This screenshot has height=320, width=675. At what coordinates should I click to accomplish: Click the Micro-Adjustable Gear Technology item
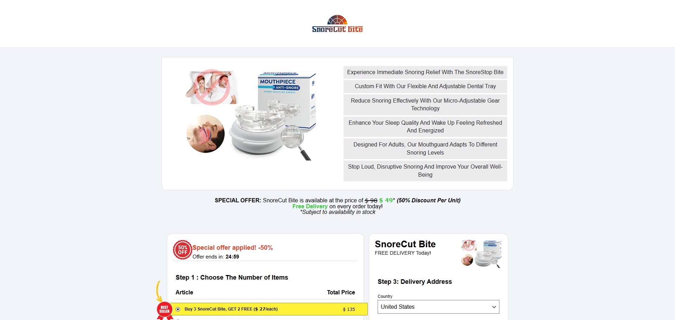tap(425, 105)
